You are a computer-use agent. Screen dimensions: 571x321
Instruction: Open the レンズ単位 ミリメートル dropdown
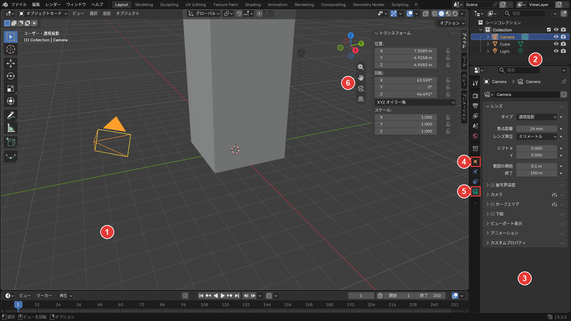tap(537, 137)
